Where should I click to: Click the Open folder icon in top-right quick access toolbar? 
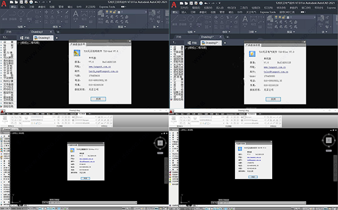click(x=186, y=3)
